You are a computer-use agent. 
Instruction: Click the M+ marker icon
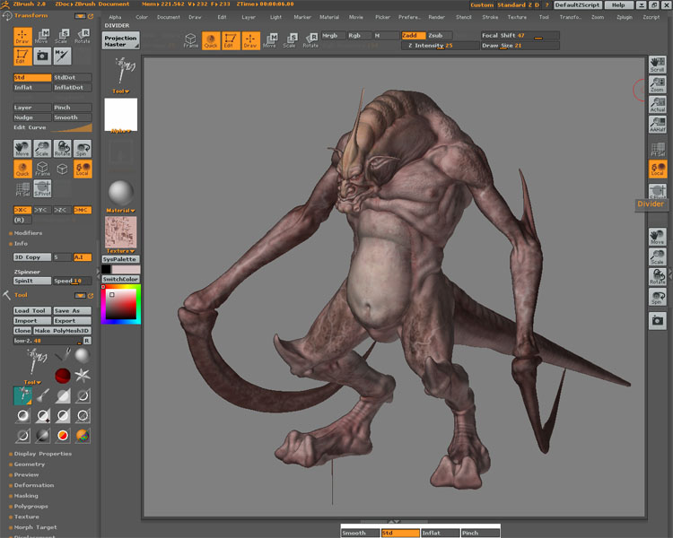(x=62, y=56)
